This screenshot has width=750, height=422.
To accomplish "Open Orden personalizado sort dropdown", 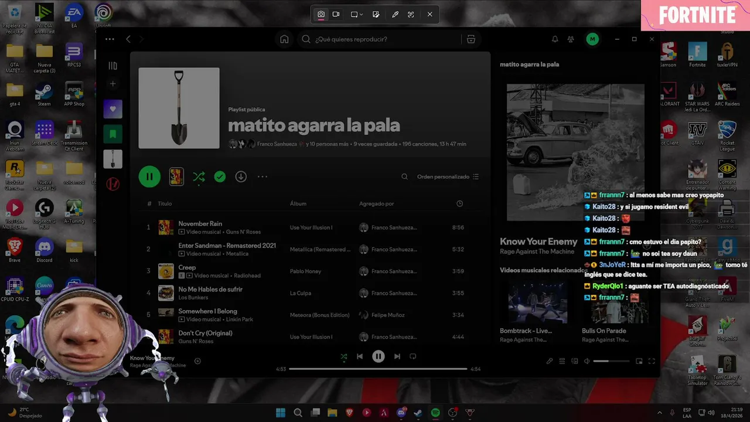I will point(448,176).
